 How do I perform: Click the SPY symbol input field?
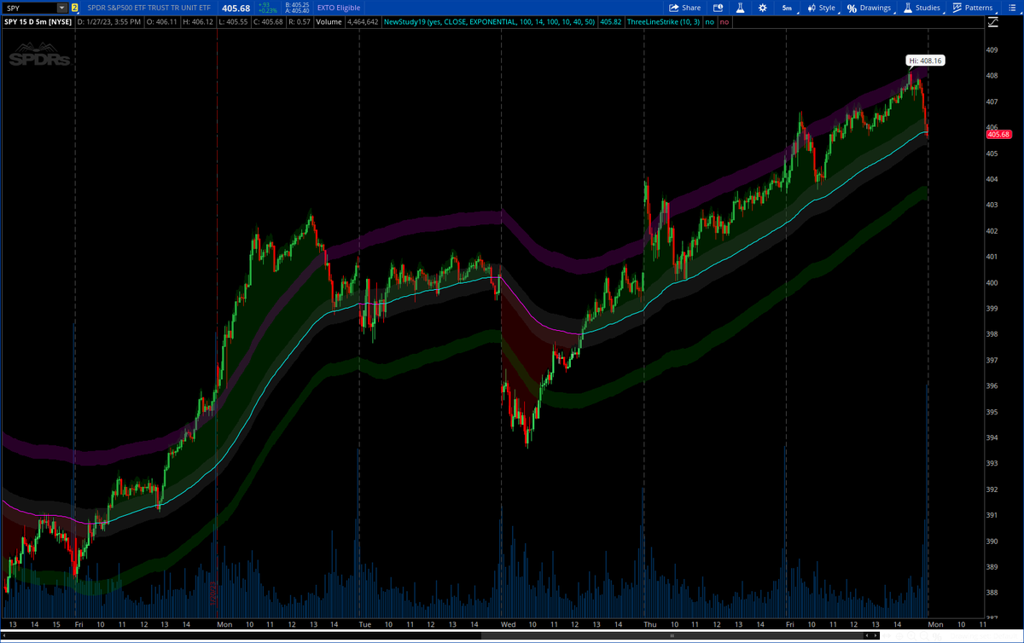31,8
